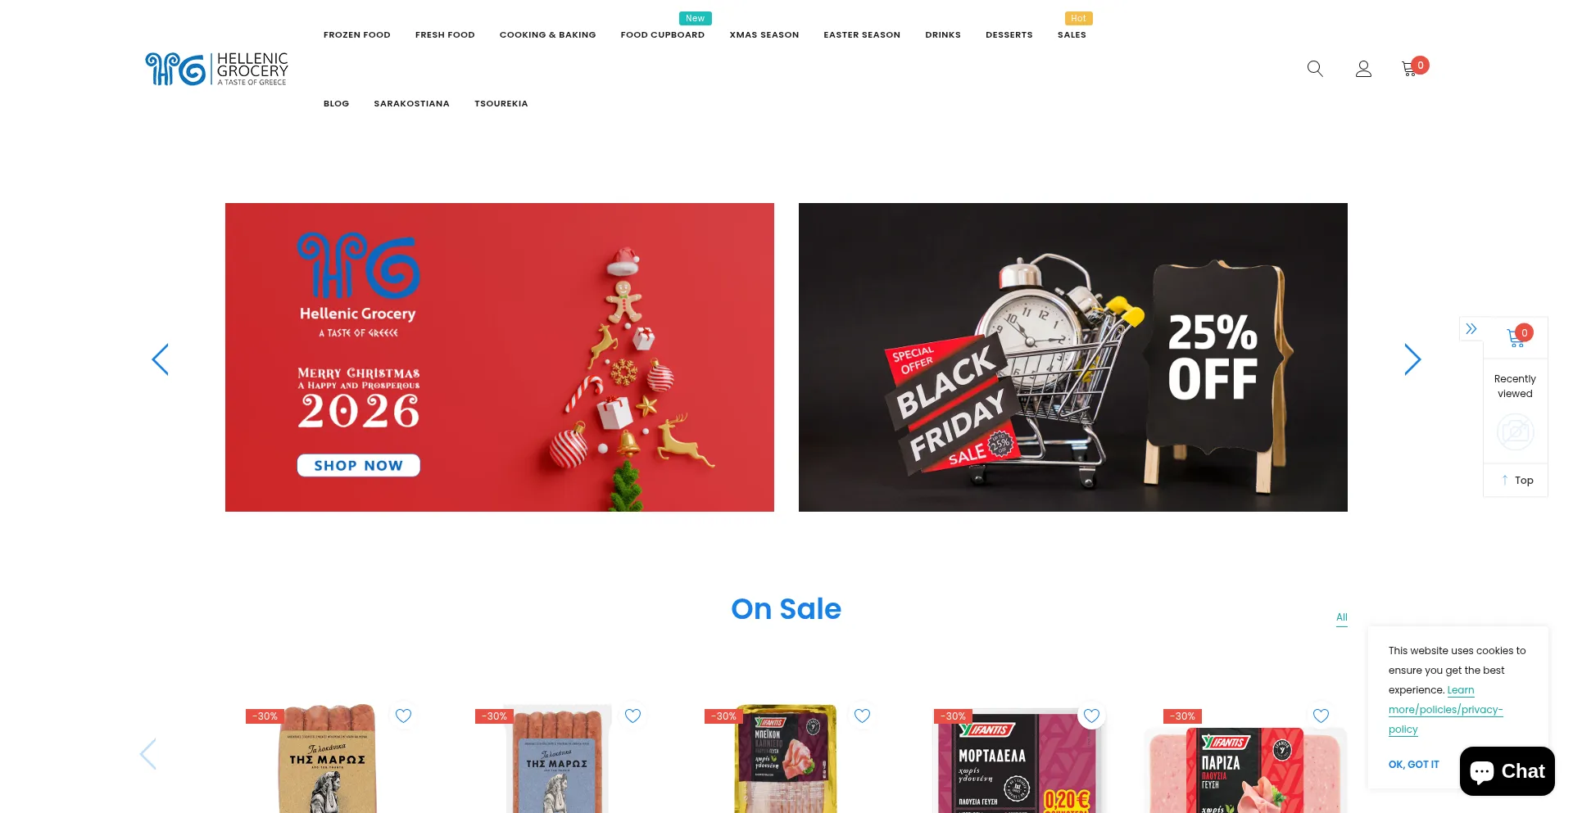
Task: Open the Black Friday 25% off banner
Action: point(1073,357)
